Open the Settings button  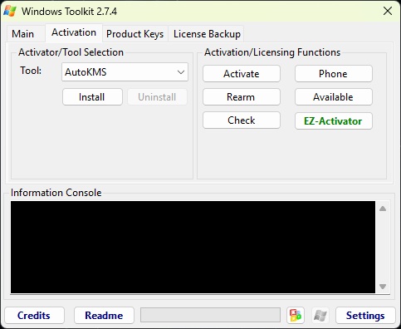(365, 315)
